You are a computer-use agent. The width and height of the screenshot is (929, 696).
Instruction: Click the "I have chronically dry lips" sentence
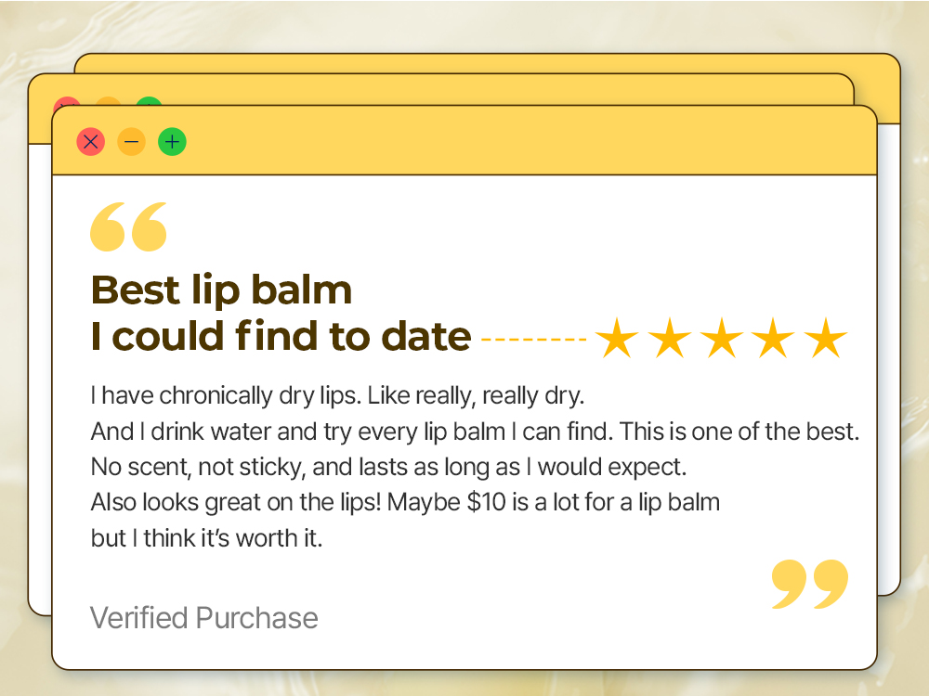[337, 396]
